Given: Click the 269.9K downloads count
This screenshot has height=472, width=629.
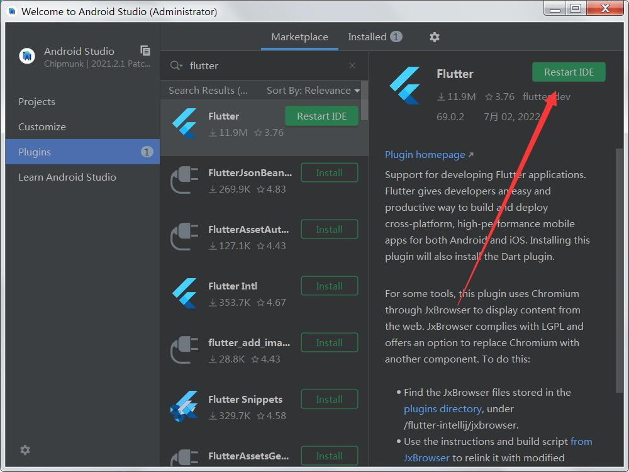Looking at the screenshot, I should pos(230,189).
